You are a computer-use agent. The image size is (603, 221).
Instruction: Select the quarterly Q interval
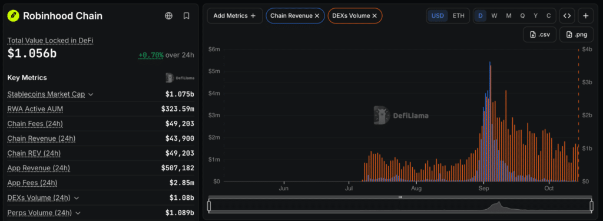pos(522,16)
